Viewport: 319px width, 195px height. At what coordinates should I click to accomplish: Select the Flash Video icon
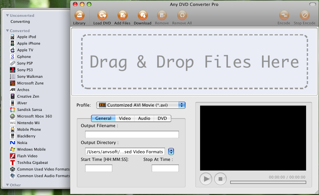coord(13,156)
